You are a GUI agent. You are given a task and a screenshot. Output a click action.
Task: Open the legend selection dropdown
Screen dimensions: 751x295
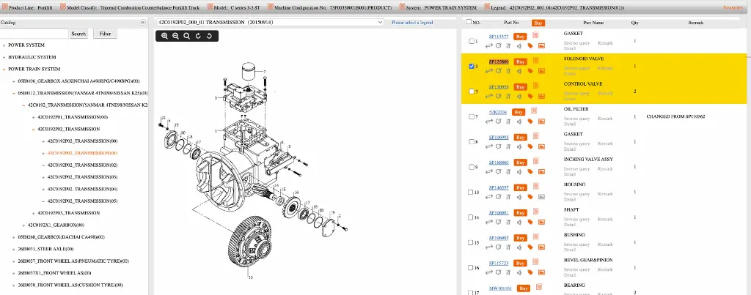click(270, 23)
